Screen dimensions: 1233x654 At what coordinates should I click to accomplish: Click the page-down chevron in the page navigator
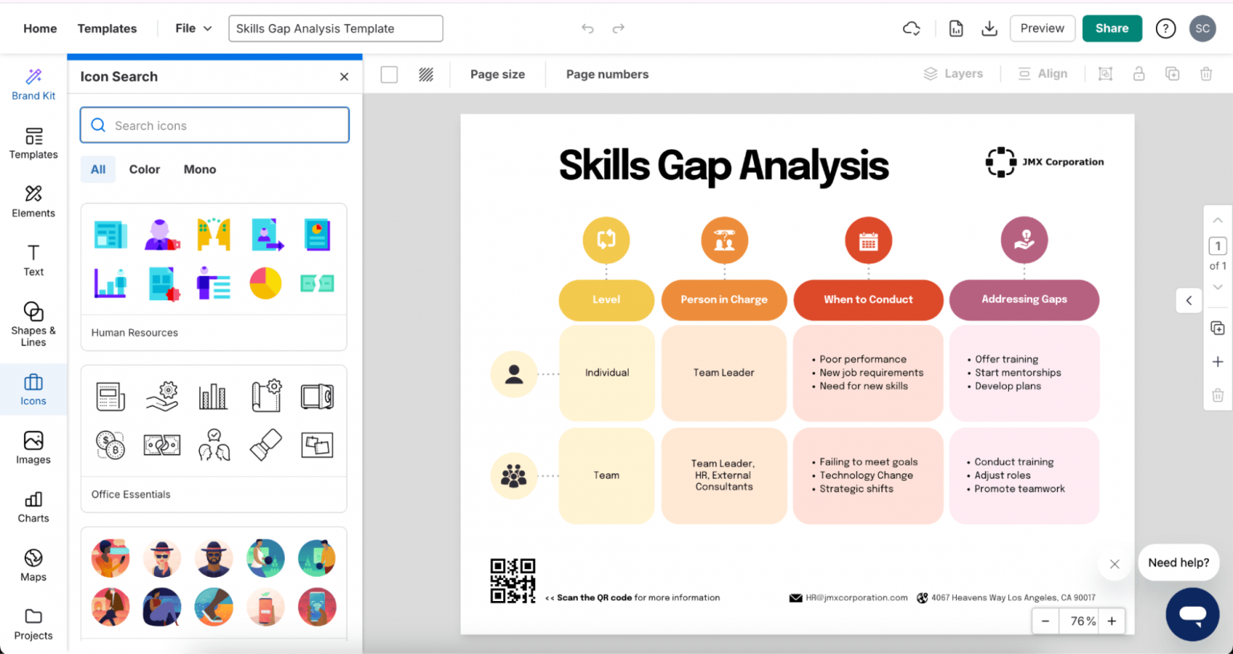tap(1218, 286)
